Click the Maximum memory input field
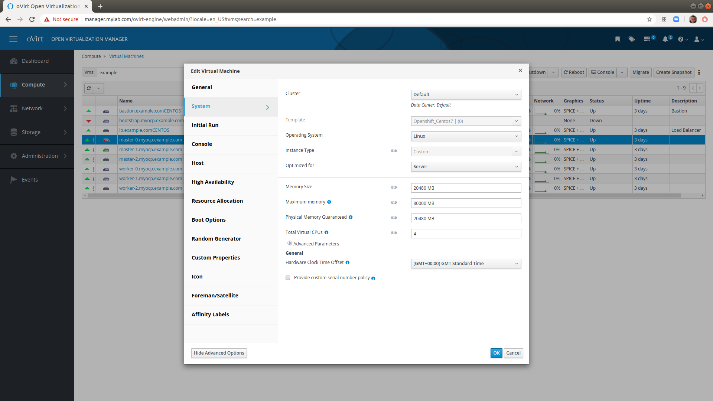Screen dimensions: 713x401 [x=466, y=203]
